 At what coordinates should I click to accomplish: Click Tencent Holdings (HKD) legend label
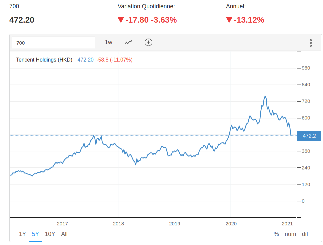pyautogui.click(x=44, y=60)
